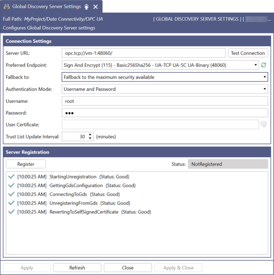
Task: Decrease the Trust List Update Interval
Action: coord(90,139)
